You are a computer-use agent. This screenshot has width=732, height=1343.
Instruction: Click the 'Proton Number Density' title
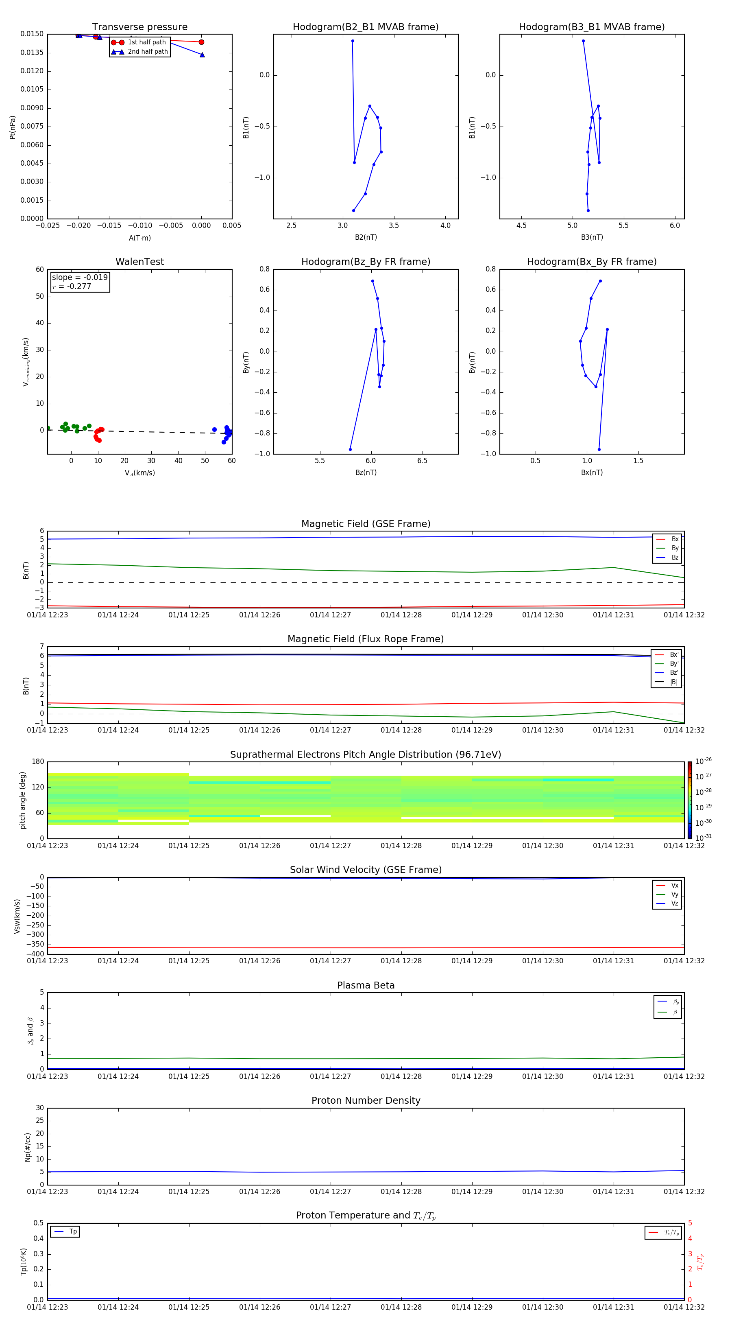[x=366, y=1100]
